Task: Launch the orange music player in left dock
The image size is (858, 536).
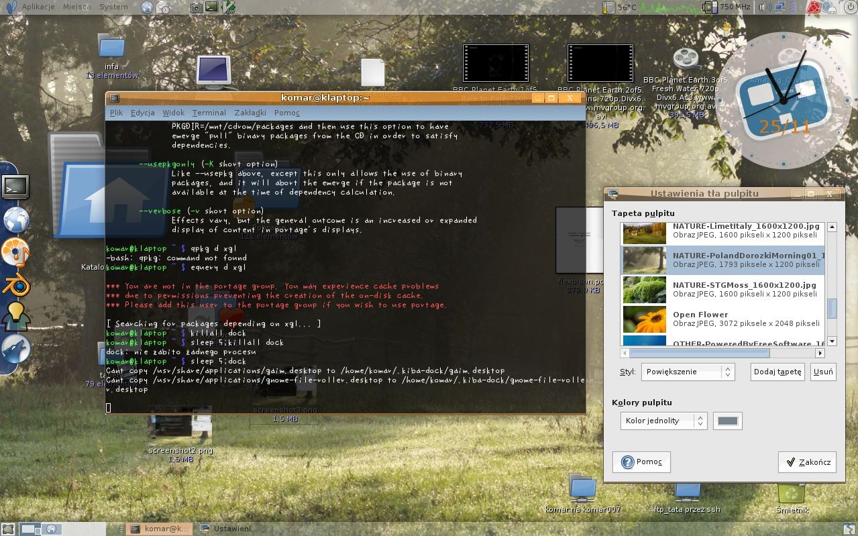Action: [x=16, y=252]
